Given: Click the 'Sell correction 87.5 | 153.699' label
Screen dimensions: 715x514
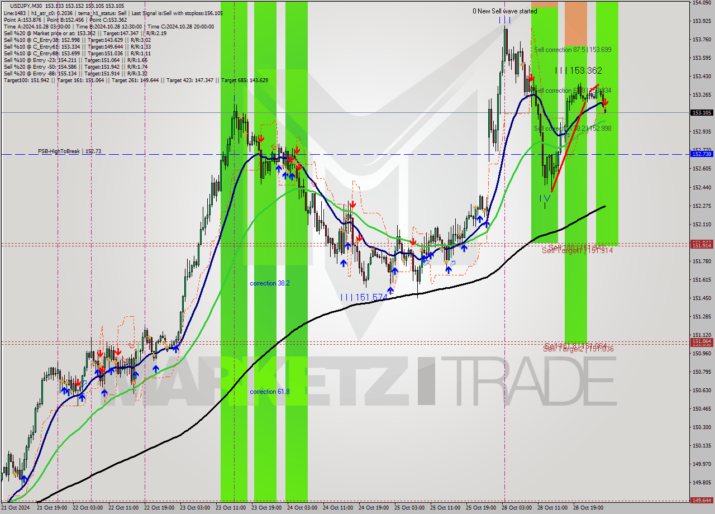Looking at the screenshot, I should tap(573, 49).
